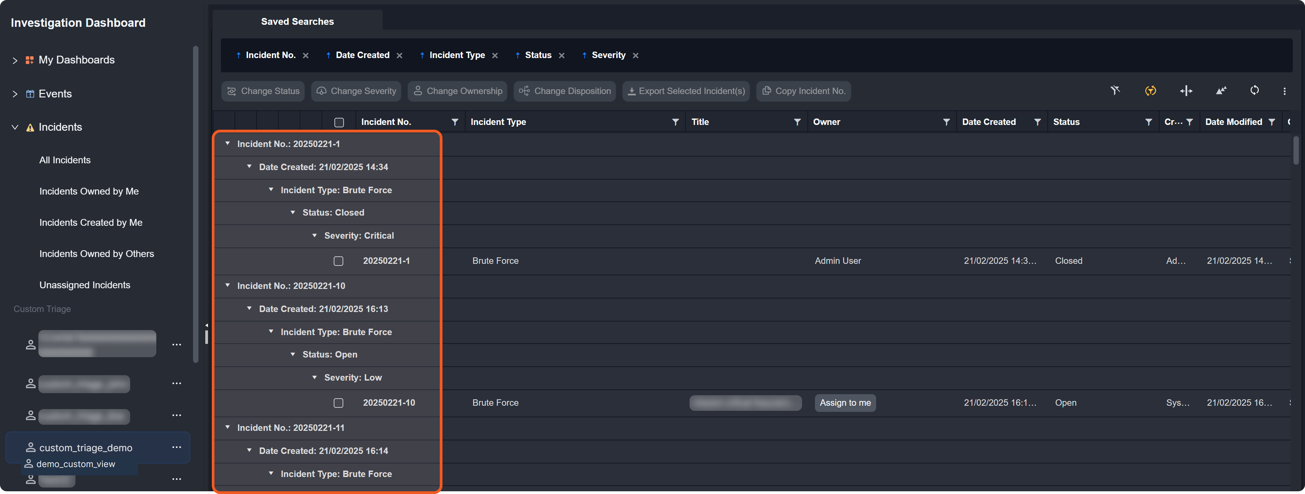Collapse the Incident No.: 20250221-10 group
The height and width of the screenshot is (494, 1305).
pyautogui.click(x=227, y=286)
